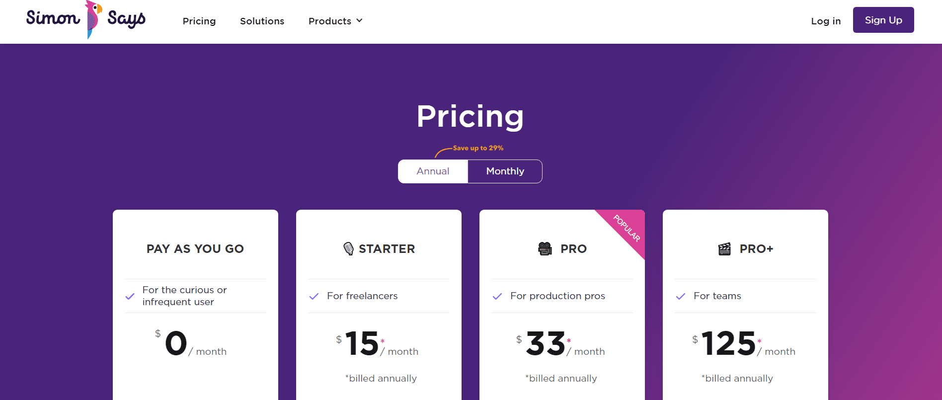Click the Save up to 29% label
This screenshot has height=400, width=942.
(x=478, y=148)
